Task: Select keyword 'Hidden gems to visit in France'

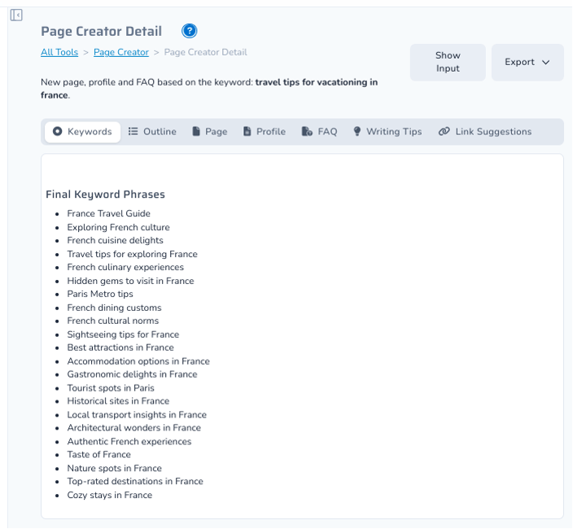Action: click(x=130, y=281)
